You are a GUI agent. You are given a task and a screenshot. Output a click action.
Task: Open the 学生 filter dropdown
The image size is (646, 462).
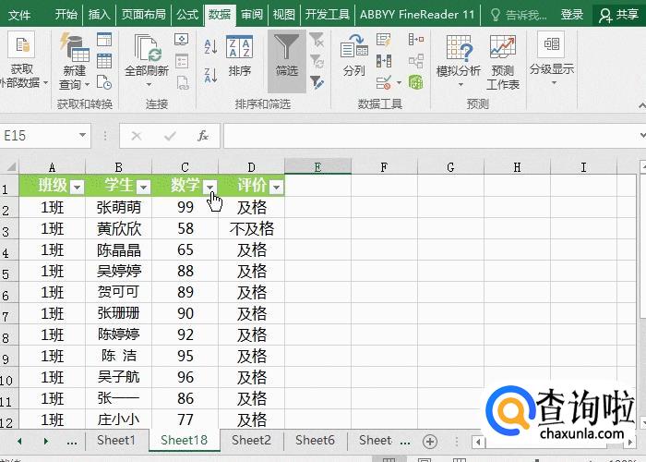143,188
